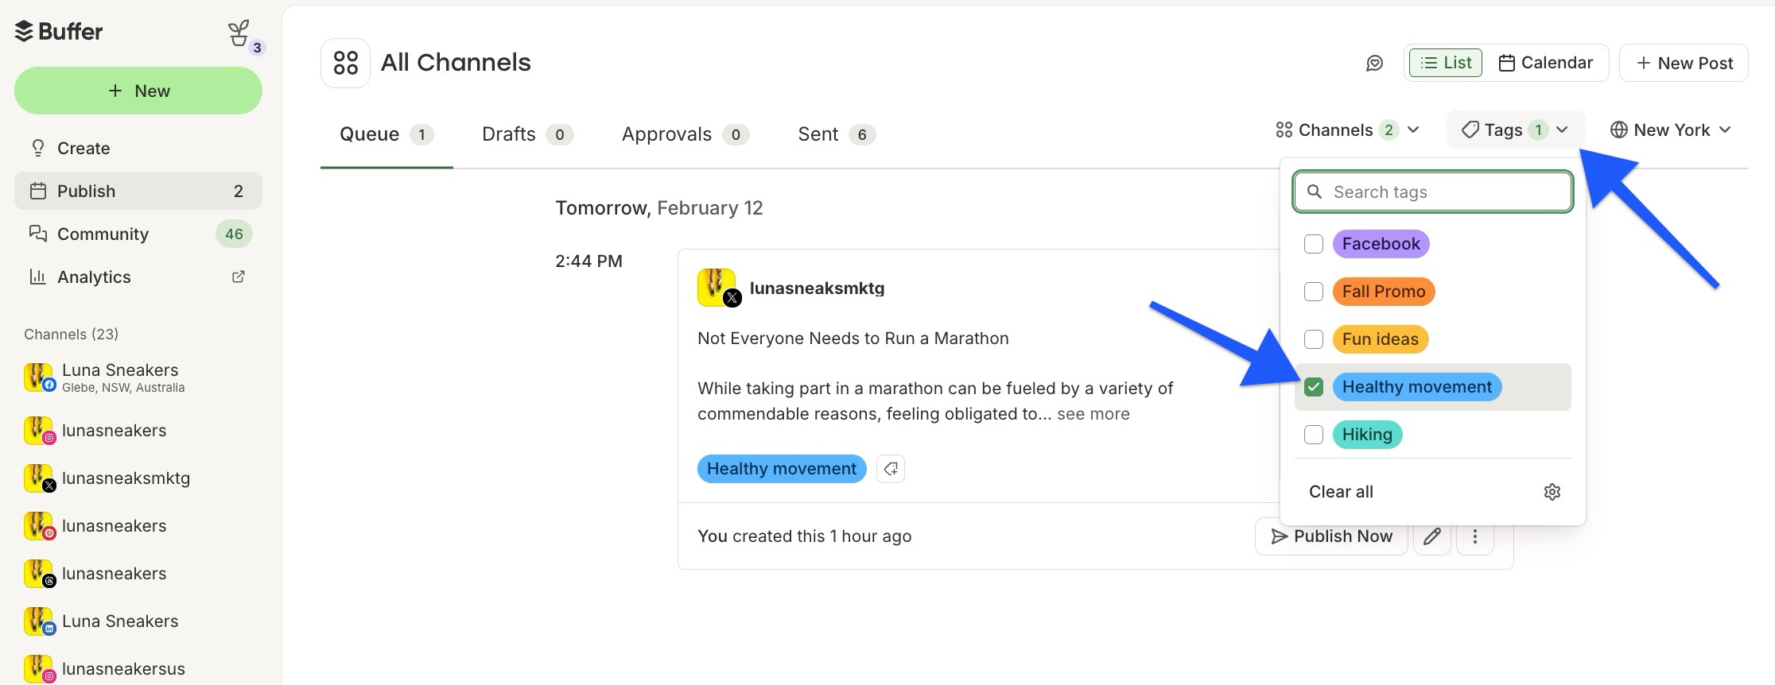Click the All Channels grid icon
Viewport: 1775px width, 685px height.
(345, 63)
